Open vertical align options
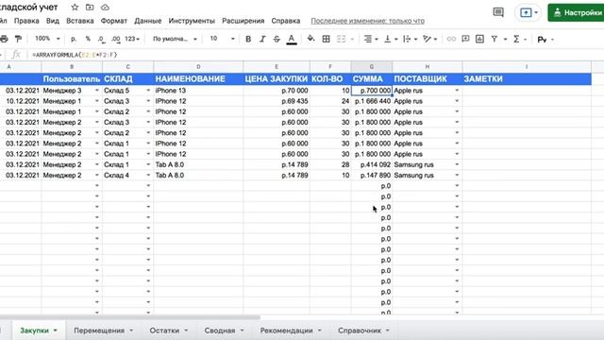This screenshot has height=340, width=604. [391, 39]
